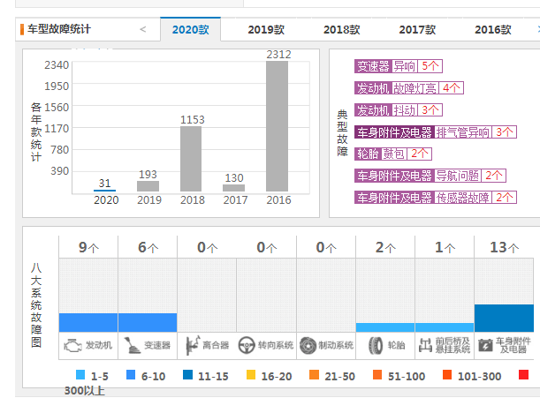540x398 pixels.
Task: Click the 2018 bar showing 1153
Action: 191,159
